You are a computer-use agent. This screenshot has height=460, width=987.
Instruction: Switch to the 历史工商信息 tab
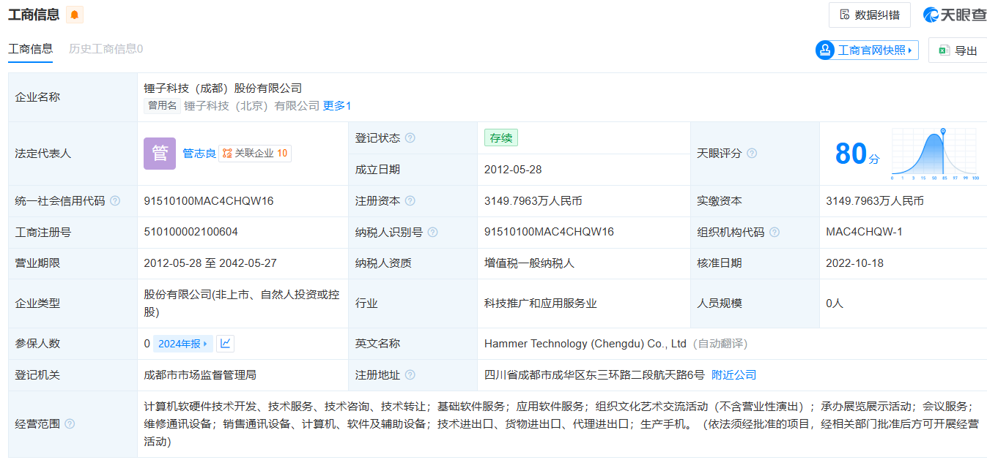(106, 49)
